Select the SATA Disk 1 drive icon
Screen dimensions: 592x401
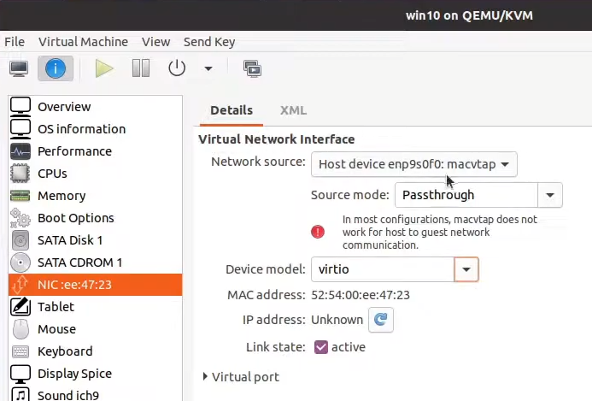tap(21, 240)
